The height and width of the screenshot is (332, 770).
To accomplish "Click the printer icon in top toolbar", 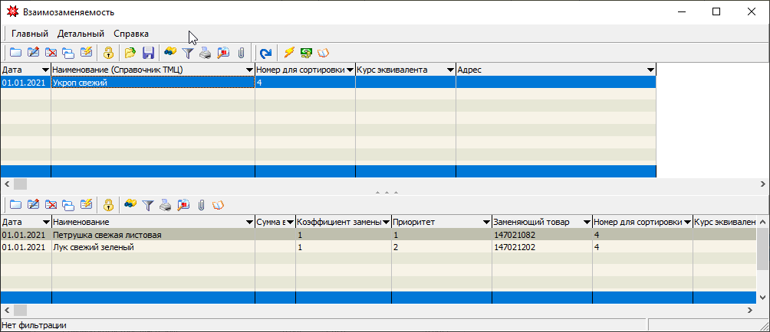I will tap(206, 53).
